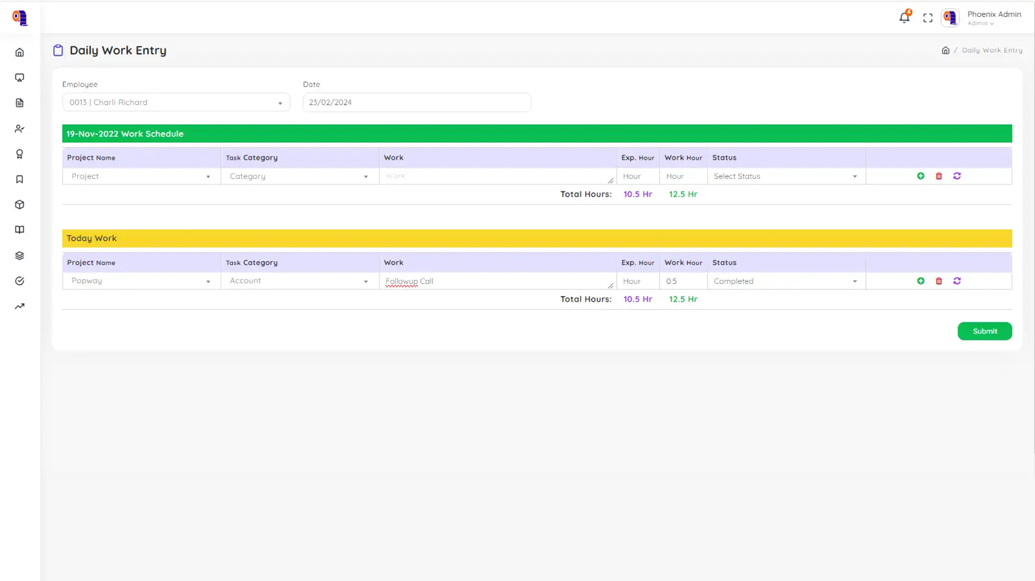Open the Popway project dropdown

pyautogui.click(x=141, y=281)
